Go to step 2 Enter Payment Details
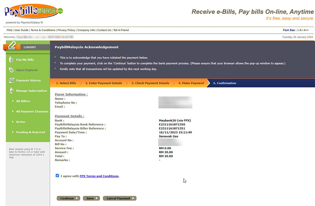The width and height of the screenshot is (315, 206). pyautogui.click(x=104, y=83)
